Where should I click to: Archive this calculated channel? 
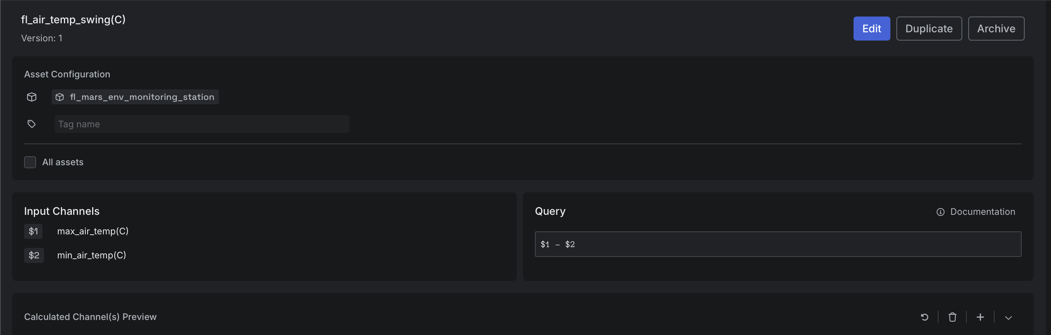(996, 29)
